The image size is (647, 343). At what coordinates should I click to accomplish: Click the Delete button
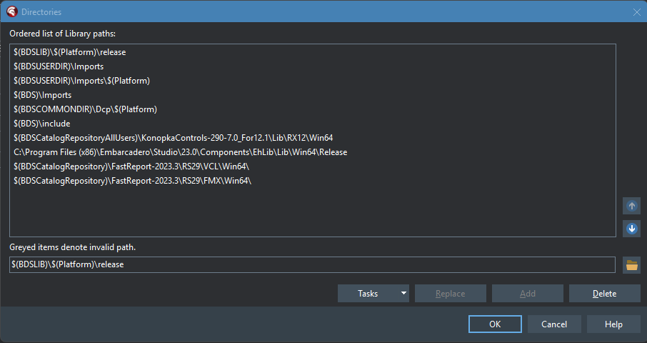click(x=604, y=293)
